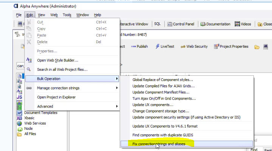
Task: Open Web Security settings
Action: coord(194,47)
